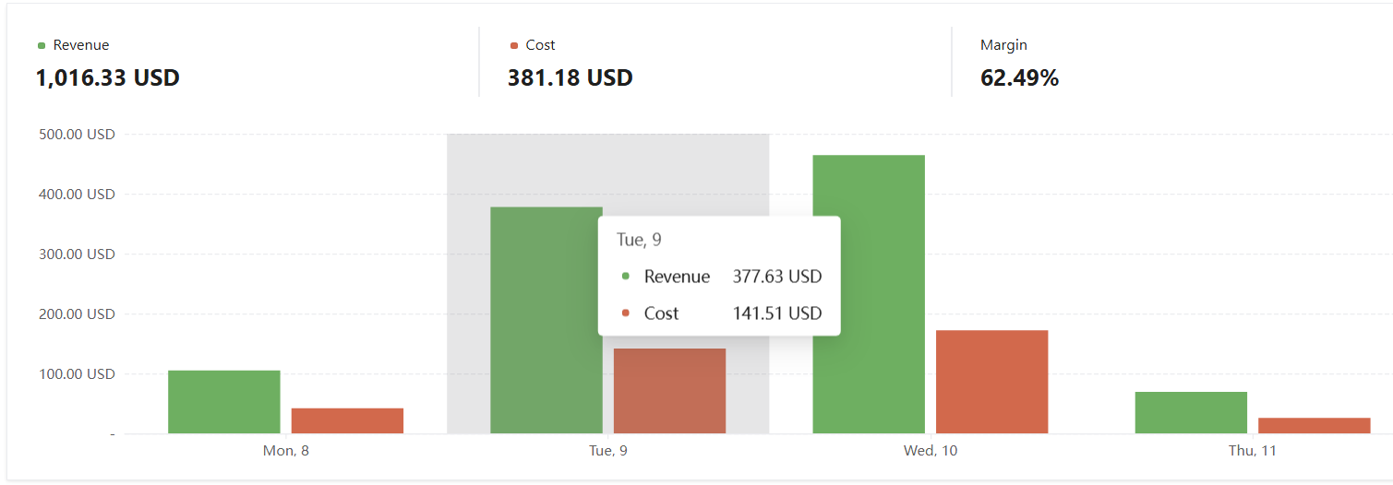Click the 500.00 USD y-axis label
Viewport: 1393px width, 485px height.
pos(76,135)
